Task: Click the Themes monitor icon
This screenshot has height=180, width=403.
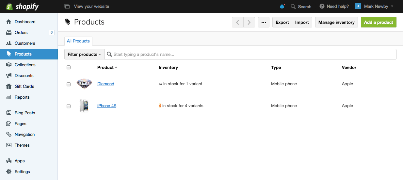Action: [9, 145]
